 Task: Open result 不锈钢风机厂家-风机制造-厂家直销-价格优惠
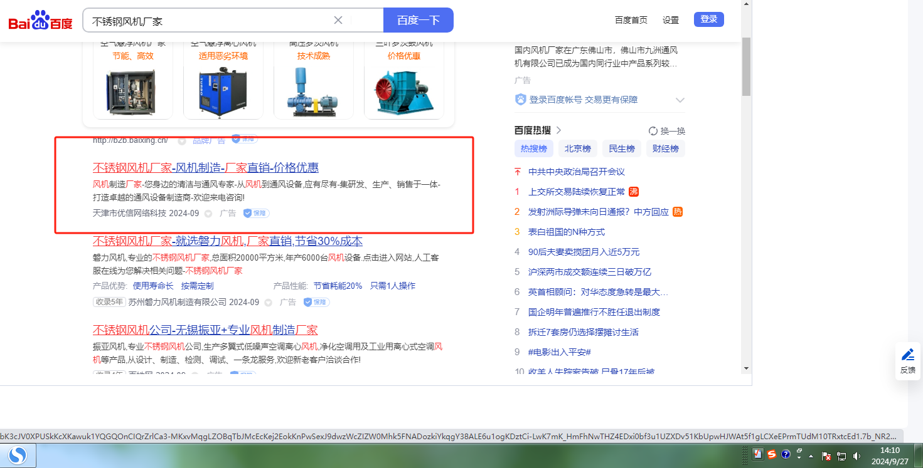click(206, 167)
